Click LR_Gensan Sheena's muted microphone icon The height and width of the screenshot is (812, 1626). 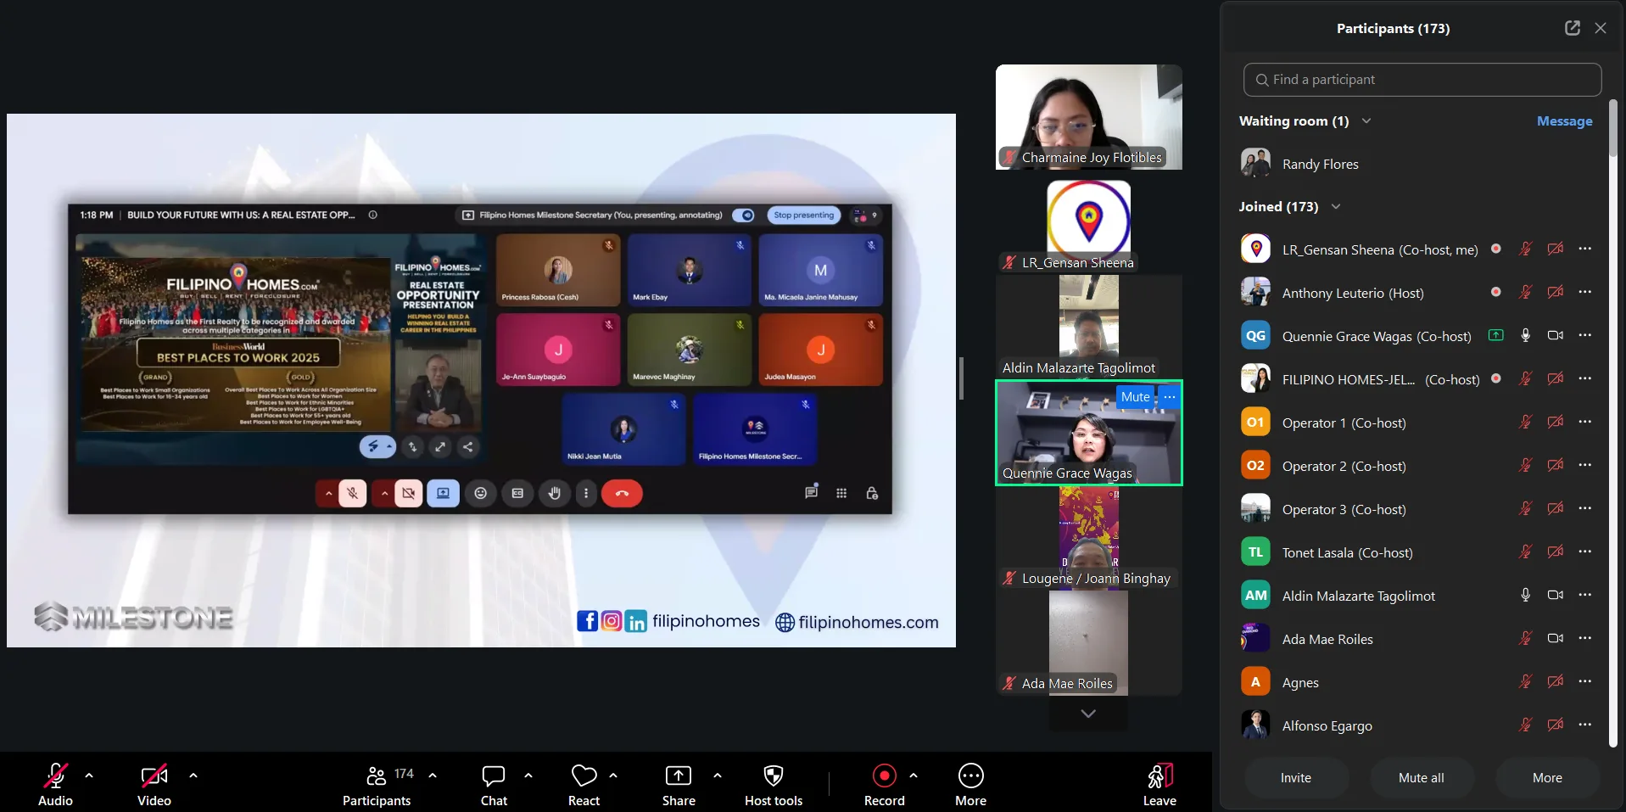coord(1526,249)
